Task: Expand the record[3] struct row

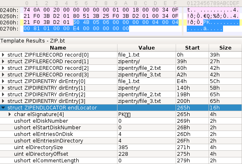Action: click(3, 75)
